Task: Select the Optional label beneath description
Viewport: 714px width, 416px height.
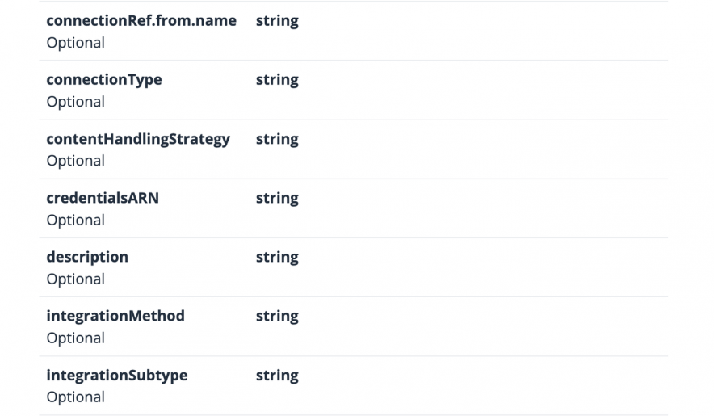Action: (76, 279)
